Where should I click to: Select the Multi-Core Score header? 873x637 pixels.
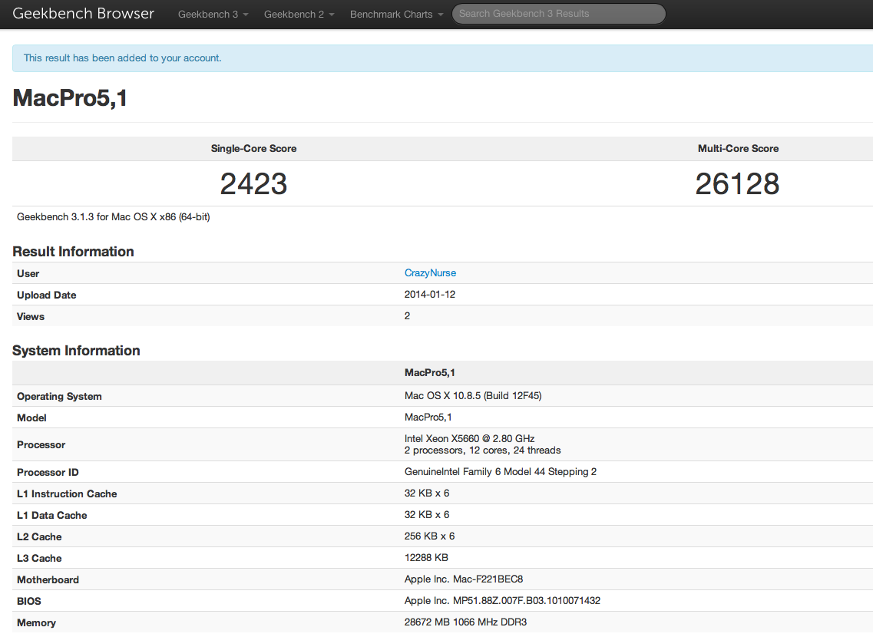click(x=738, y=149)
